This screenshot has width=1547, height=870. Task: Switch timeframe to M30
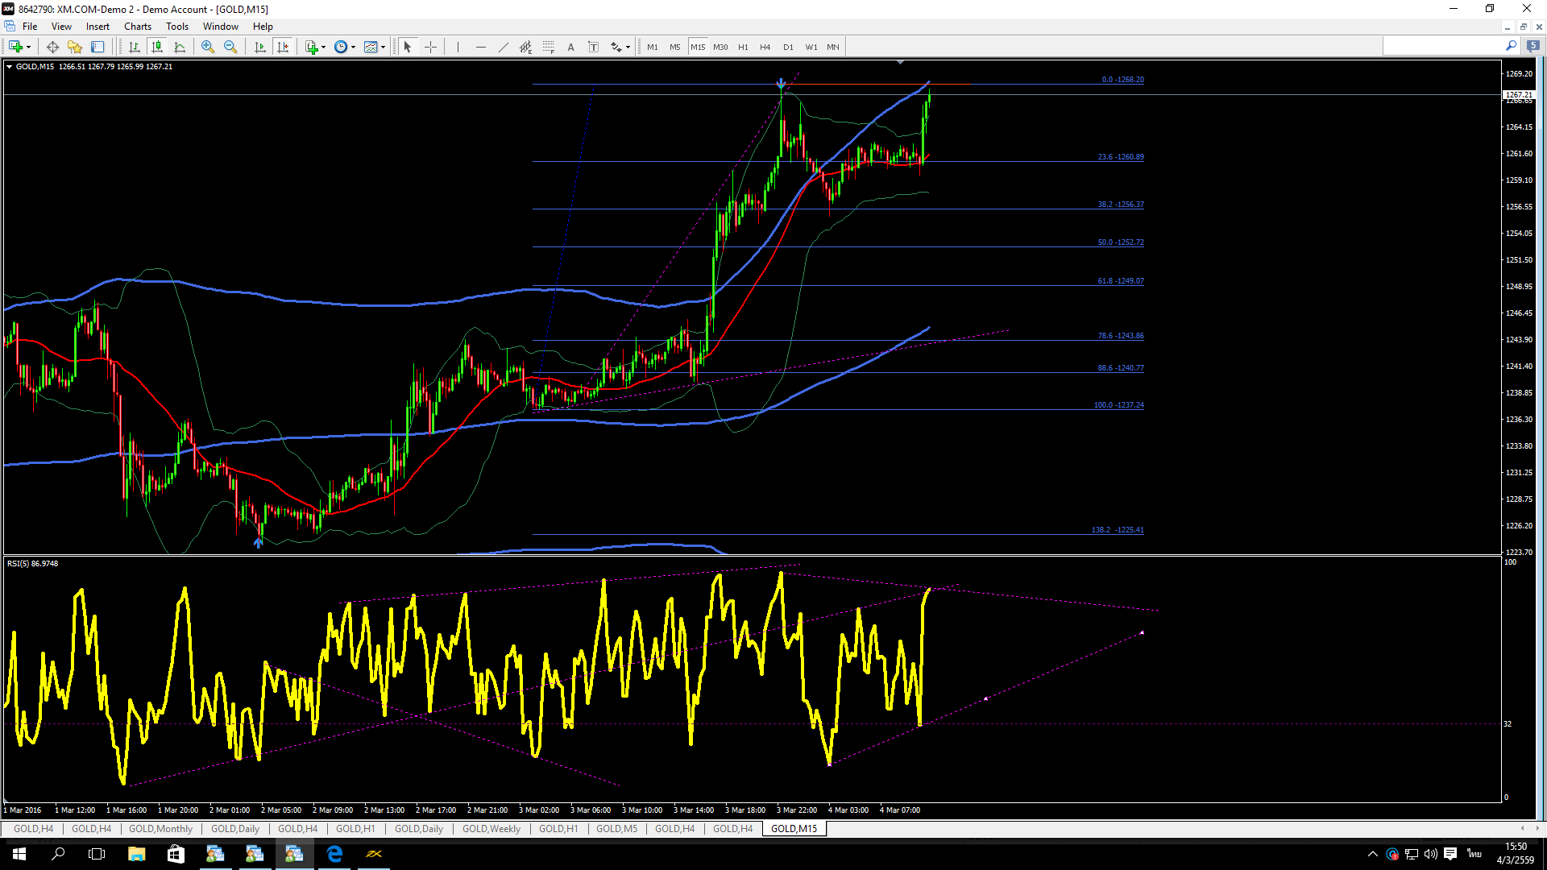pyautogui.click(x=720, y=47)
